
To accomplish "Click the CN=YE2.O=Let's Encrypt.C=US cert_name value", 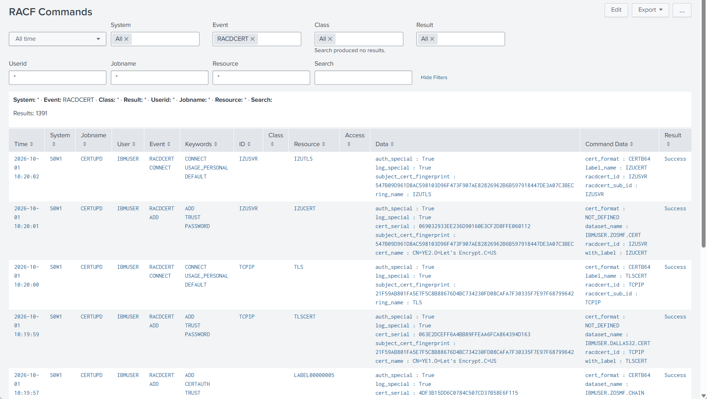I will (x=454, y=253).
